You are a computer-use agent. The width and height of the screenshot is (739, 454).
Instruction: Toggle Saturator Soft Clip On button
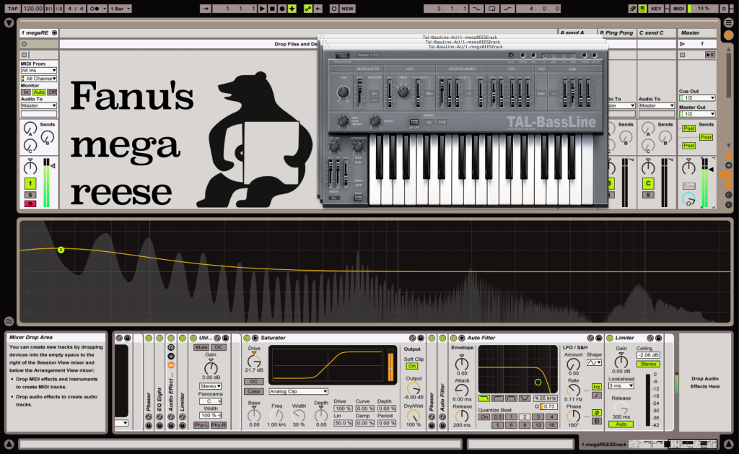click(412, 366)
